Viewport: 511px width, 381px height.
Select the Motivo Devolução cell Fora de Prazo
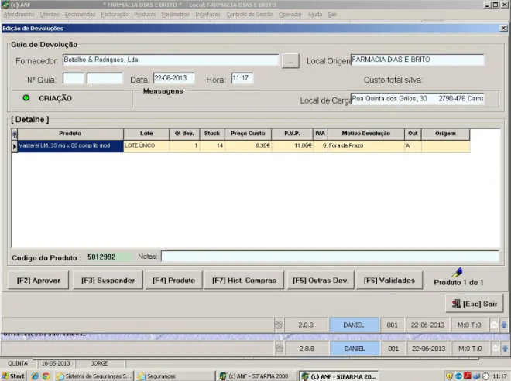365,146
